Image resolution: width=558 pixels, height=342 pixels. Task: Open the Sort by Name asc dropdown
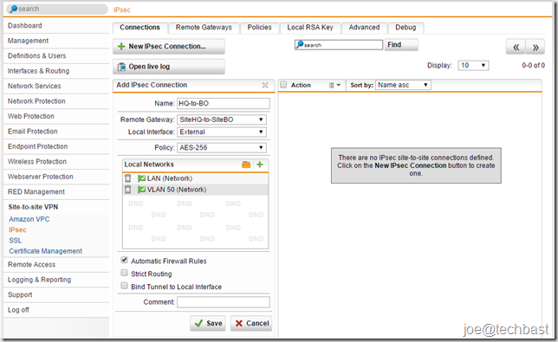pyautogui.click(x=403, y=85)
